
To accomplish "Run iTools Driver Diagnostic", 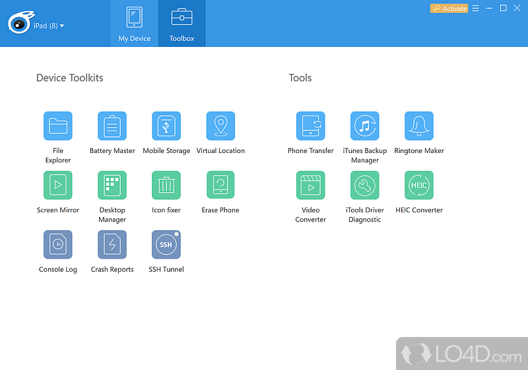I will click(x=365, y=185).
